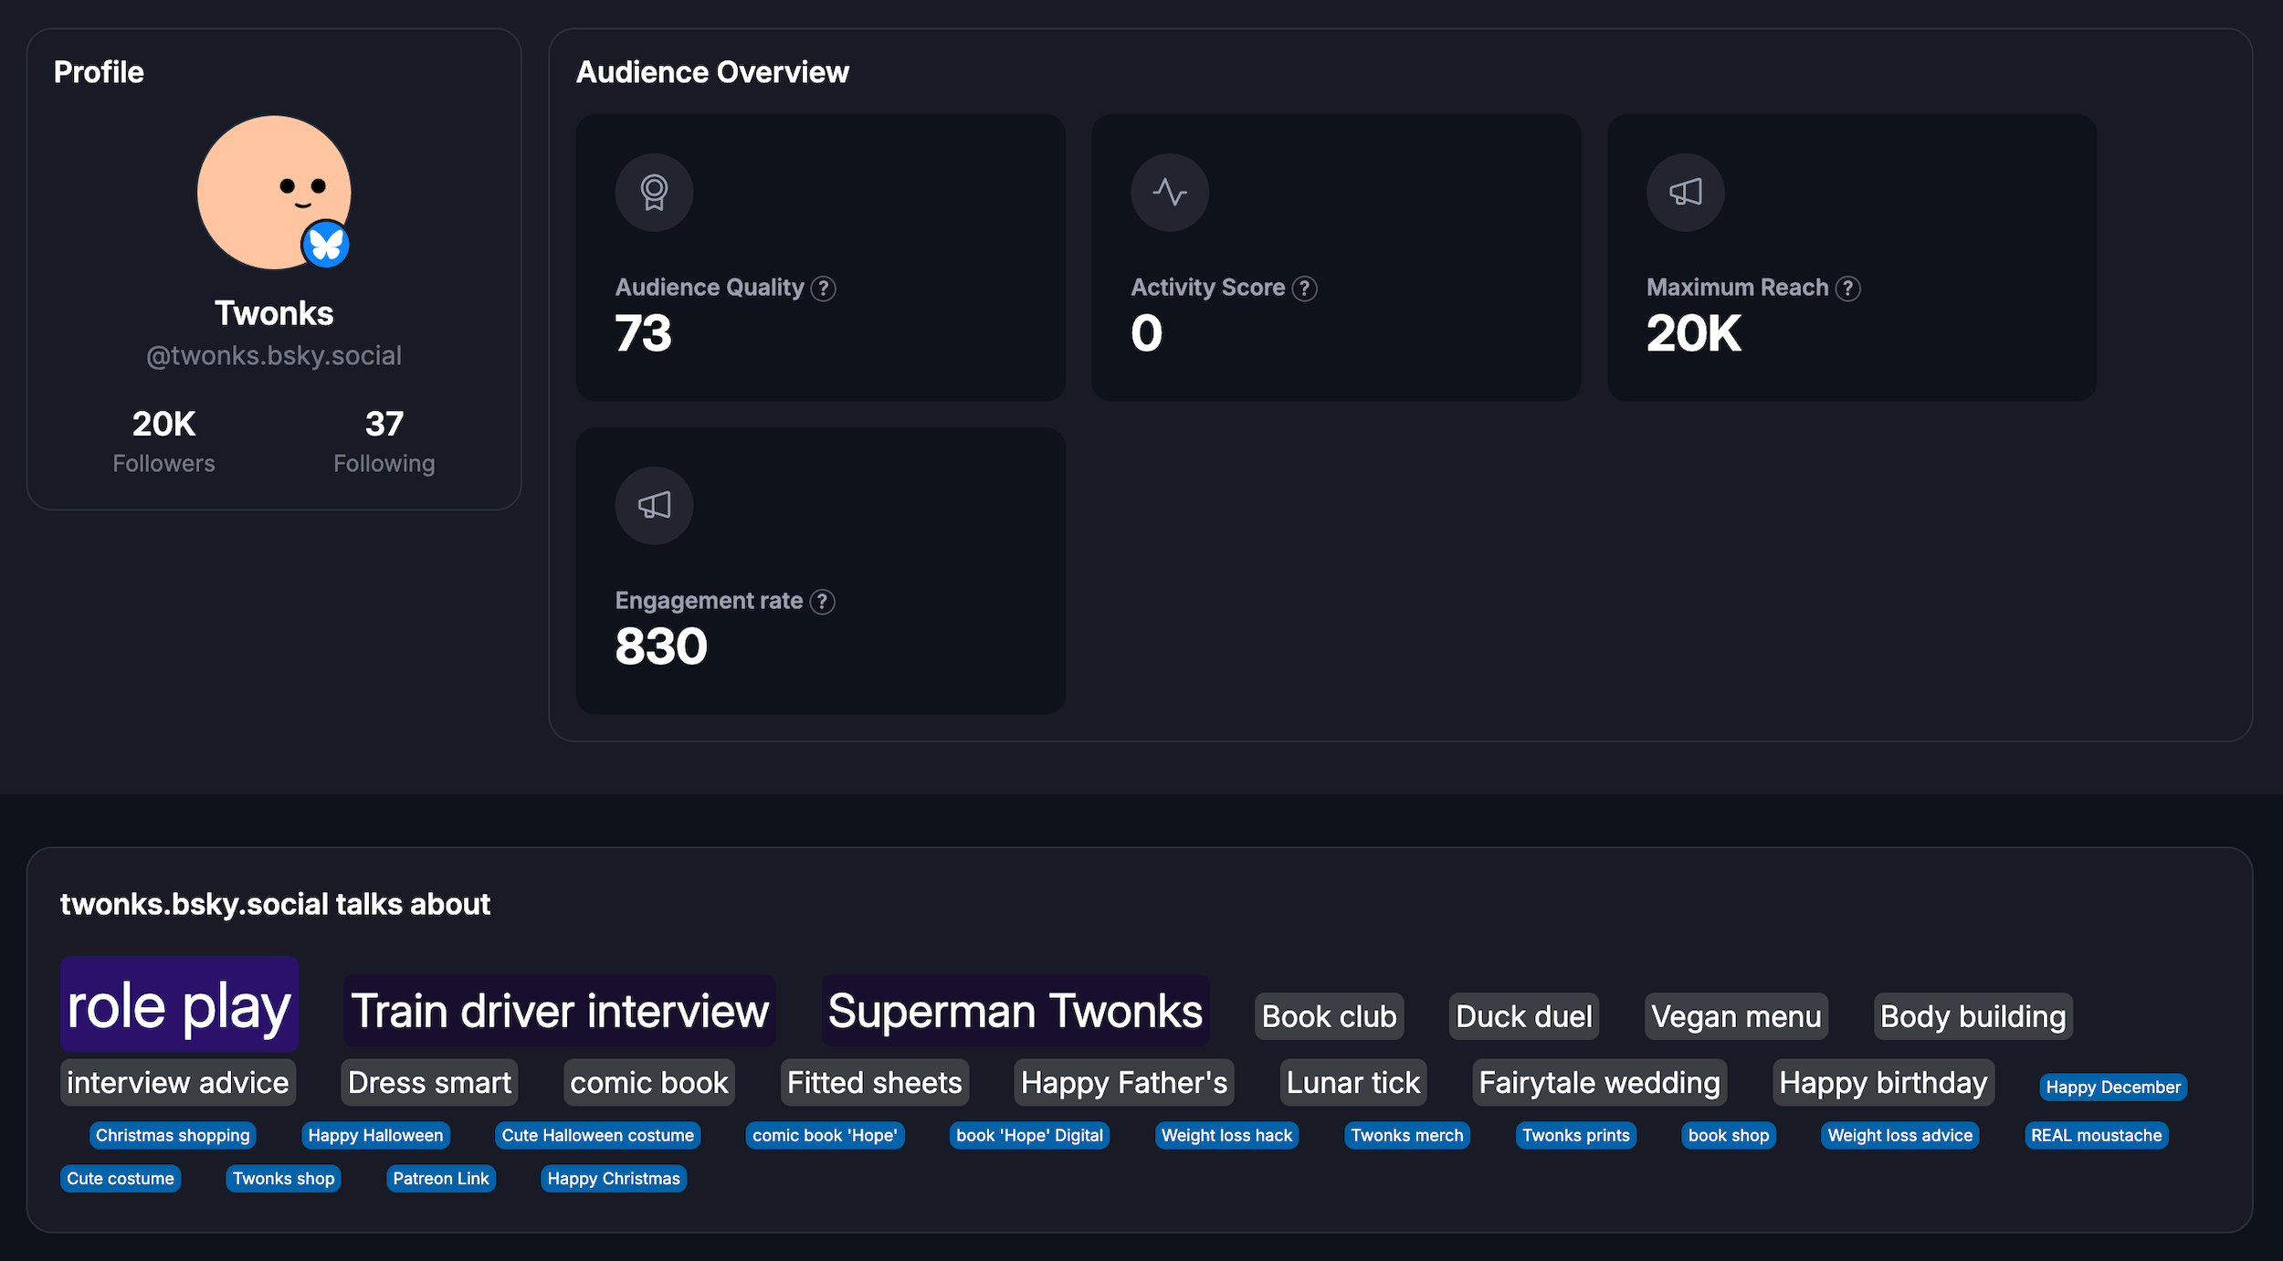The width and height of the screenshot is (2283, 1261).
Task: Click the 'Fairytale wedding' topic tag
Action: (1598, 1083)
